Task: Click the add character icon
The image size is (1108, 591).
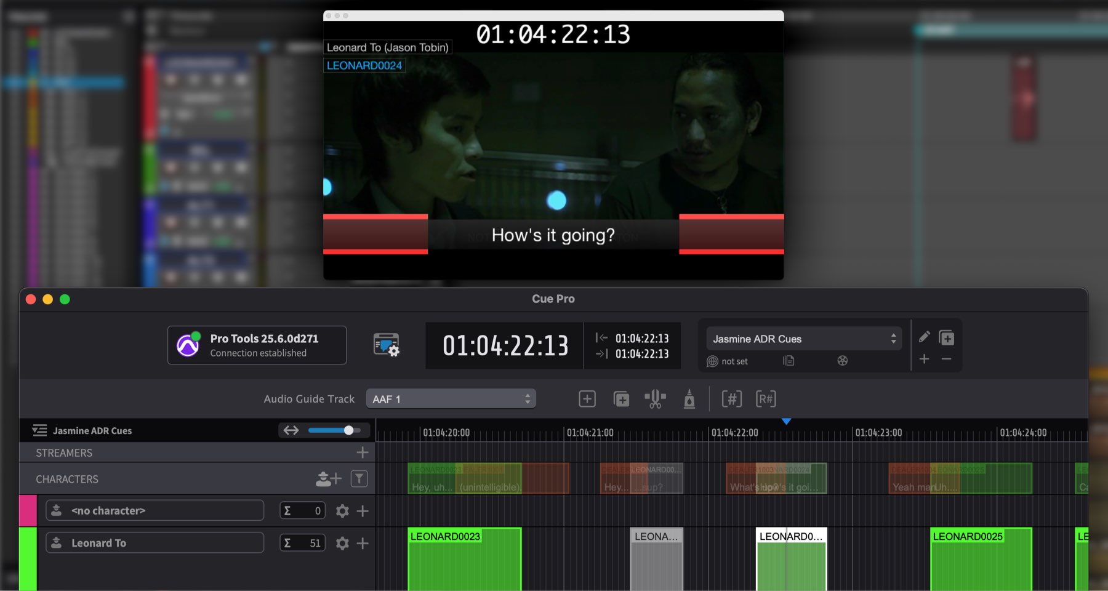Action: pos(327,479)
